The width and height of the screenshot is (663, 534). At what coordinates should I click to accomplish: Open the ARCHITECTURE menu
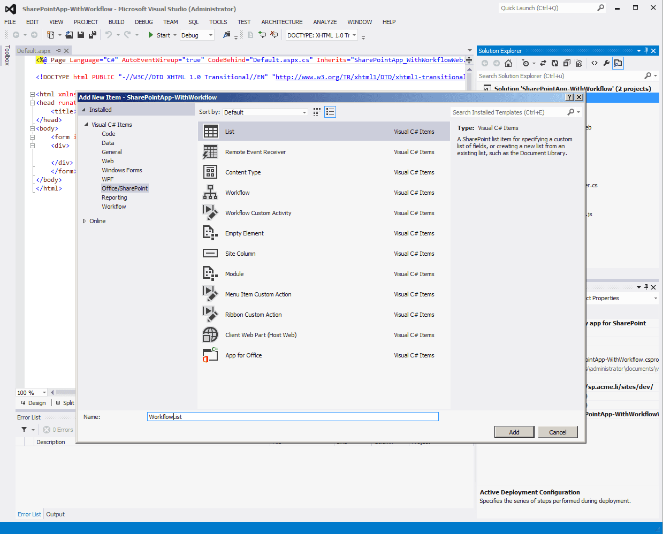pos(281,22)
